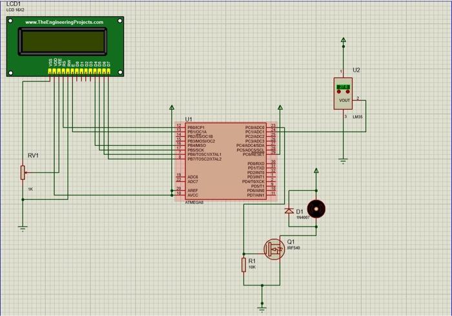Select the LCD 16x2 display component
The height and width of the screenshot is (316, 452).
[x=65, y=46]
